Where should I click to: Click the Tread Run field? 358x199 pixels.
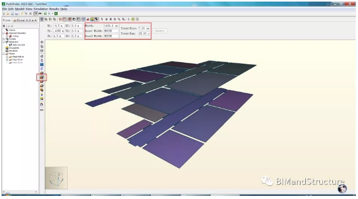(x=144, y=33)
